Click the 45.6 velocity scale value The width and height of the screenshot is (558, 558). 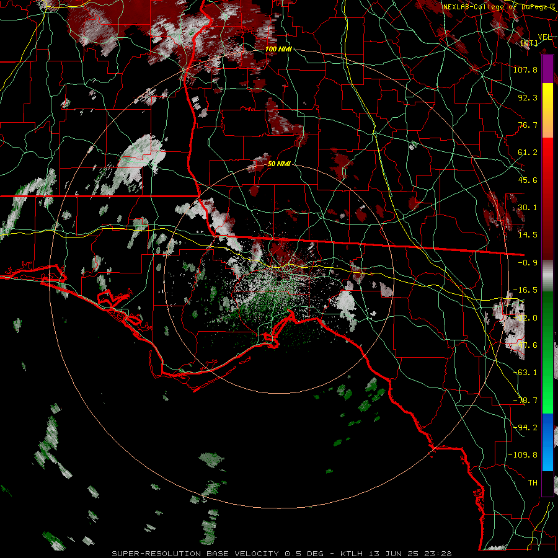point(528,180)
